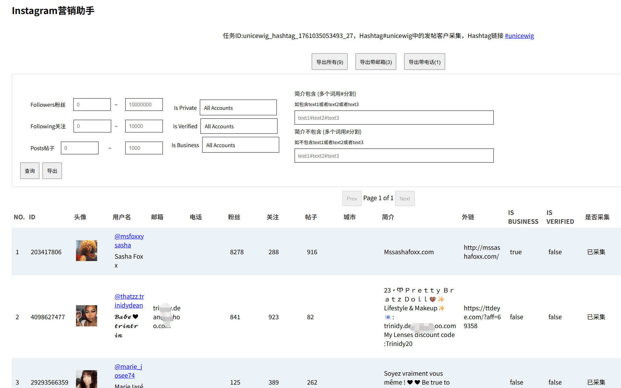Select the Posts maximum 1000 field
The image size is (621, 388).
[144, 148]
